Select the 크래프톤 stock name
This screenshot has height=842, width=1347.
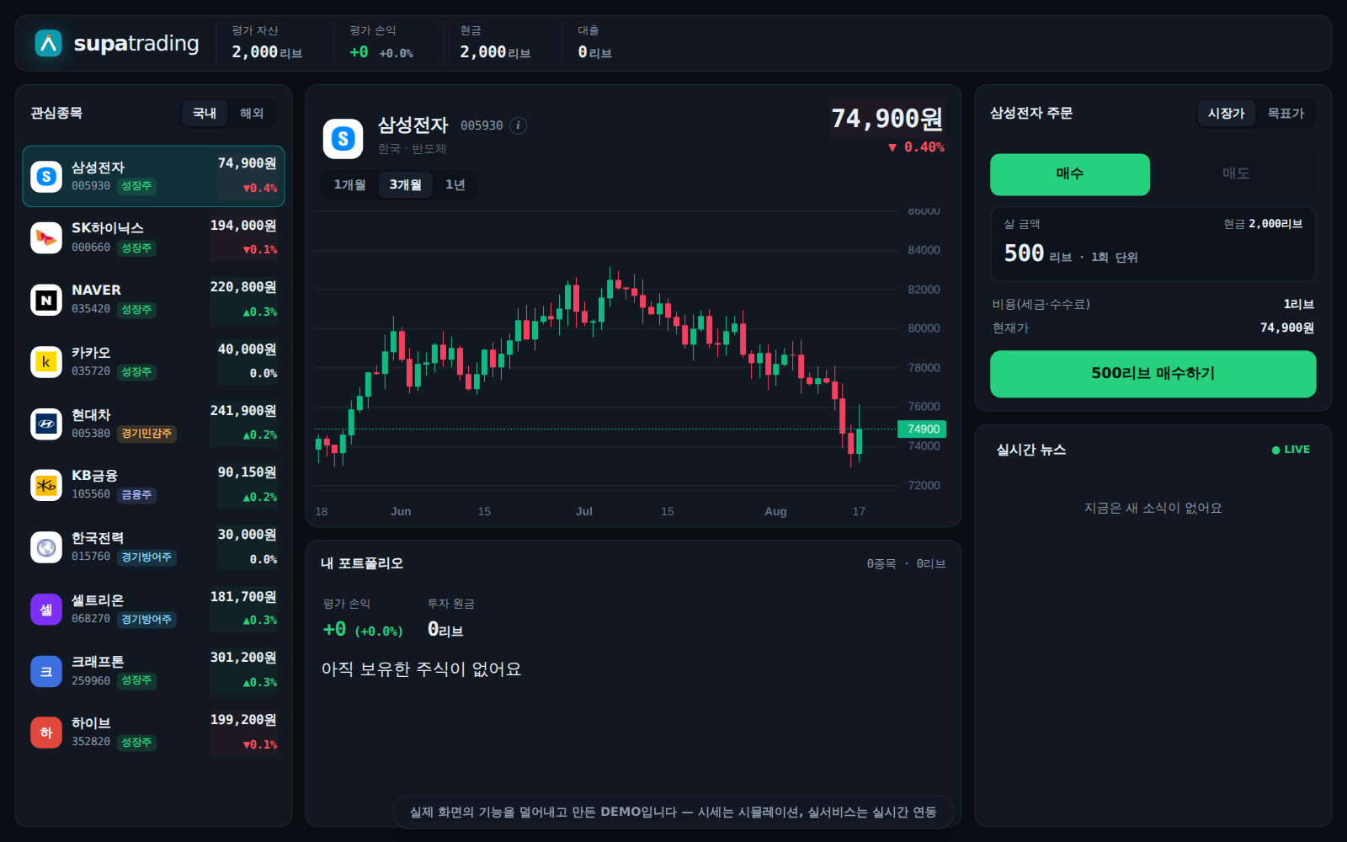(x=98, y=662)
